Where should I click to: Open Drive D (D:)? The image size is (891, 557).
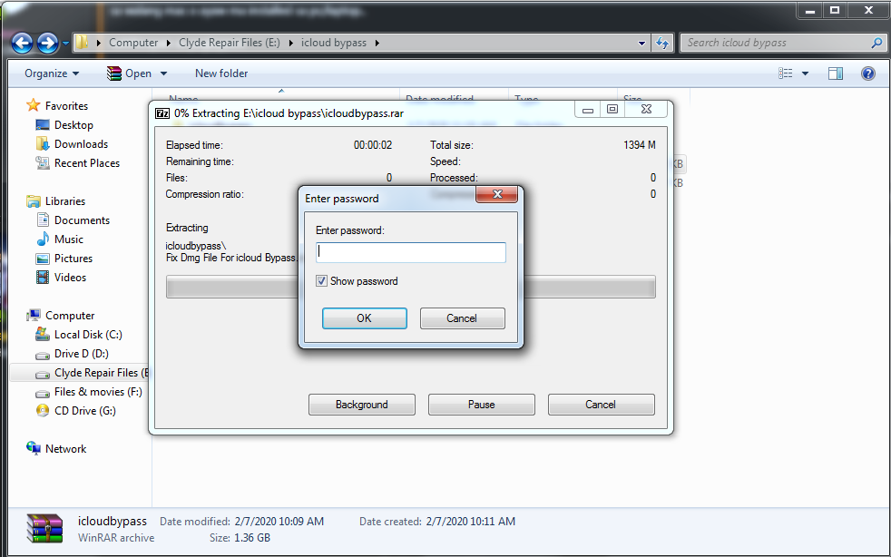click(x=82, y=354)
